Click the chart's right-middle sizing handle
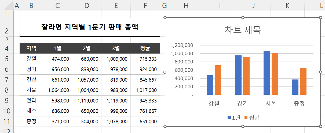Screen dimensions: 325x133 point(321,72)
